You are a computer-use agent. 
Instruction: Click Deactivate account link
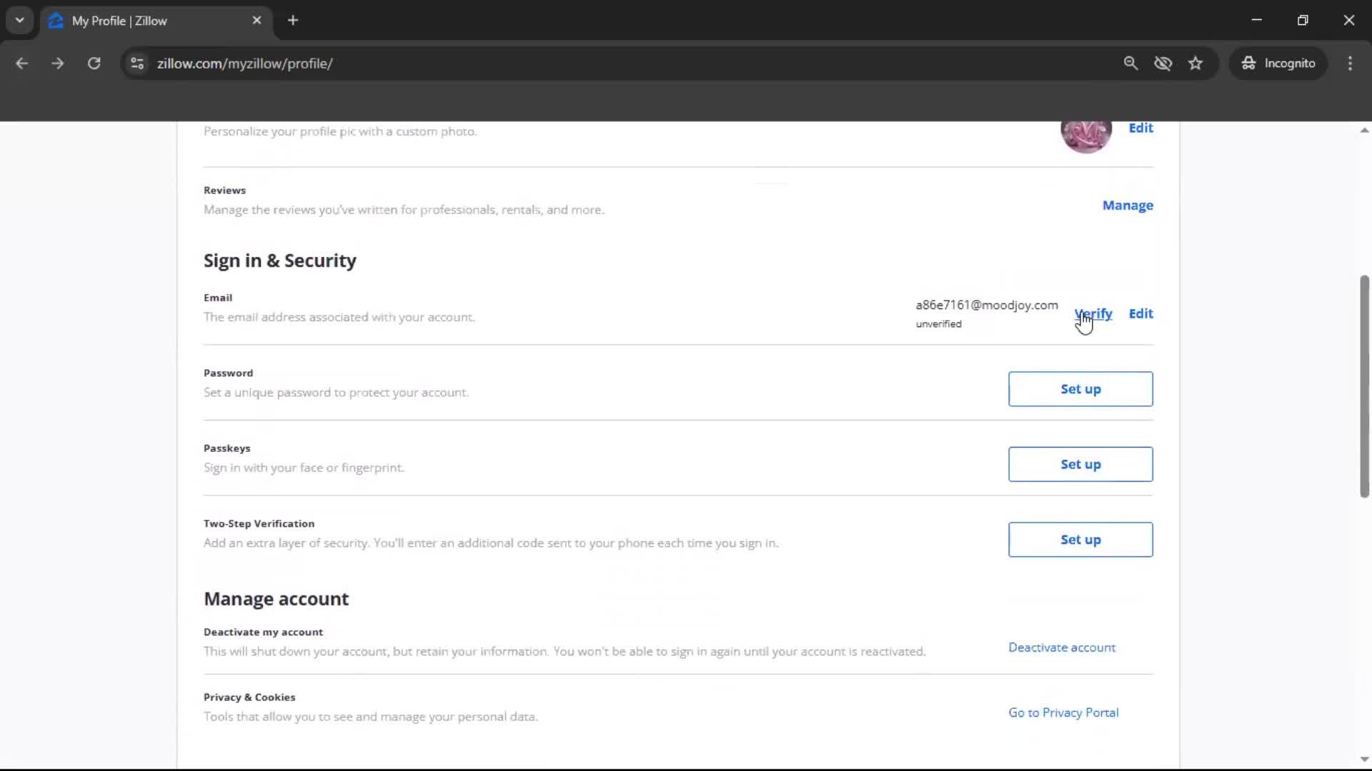[x=1061, y=647]
